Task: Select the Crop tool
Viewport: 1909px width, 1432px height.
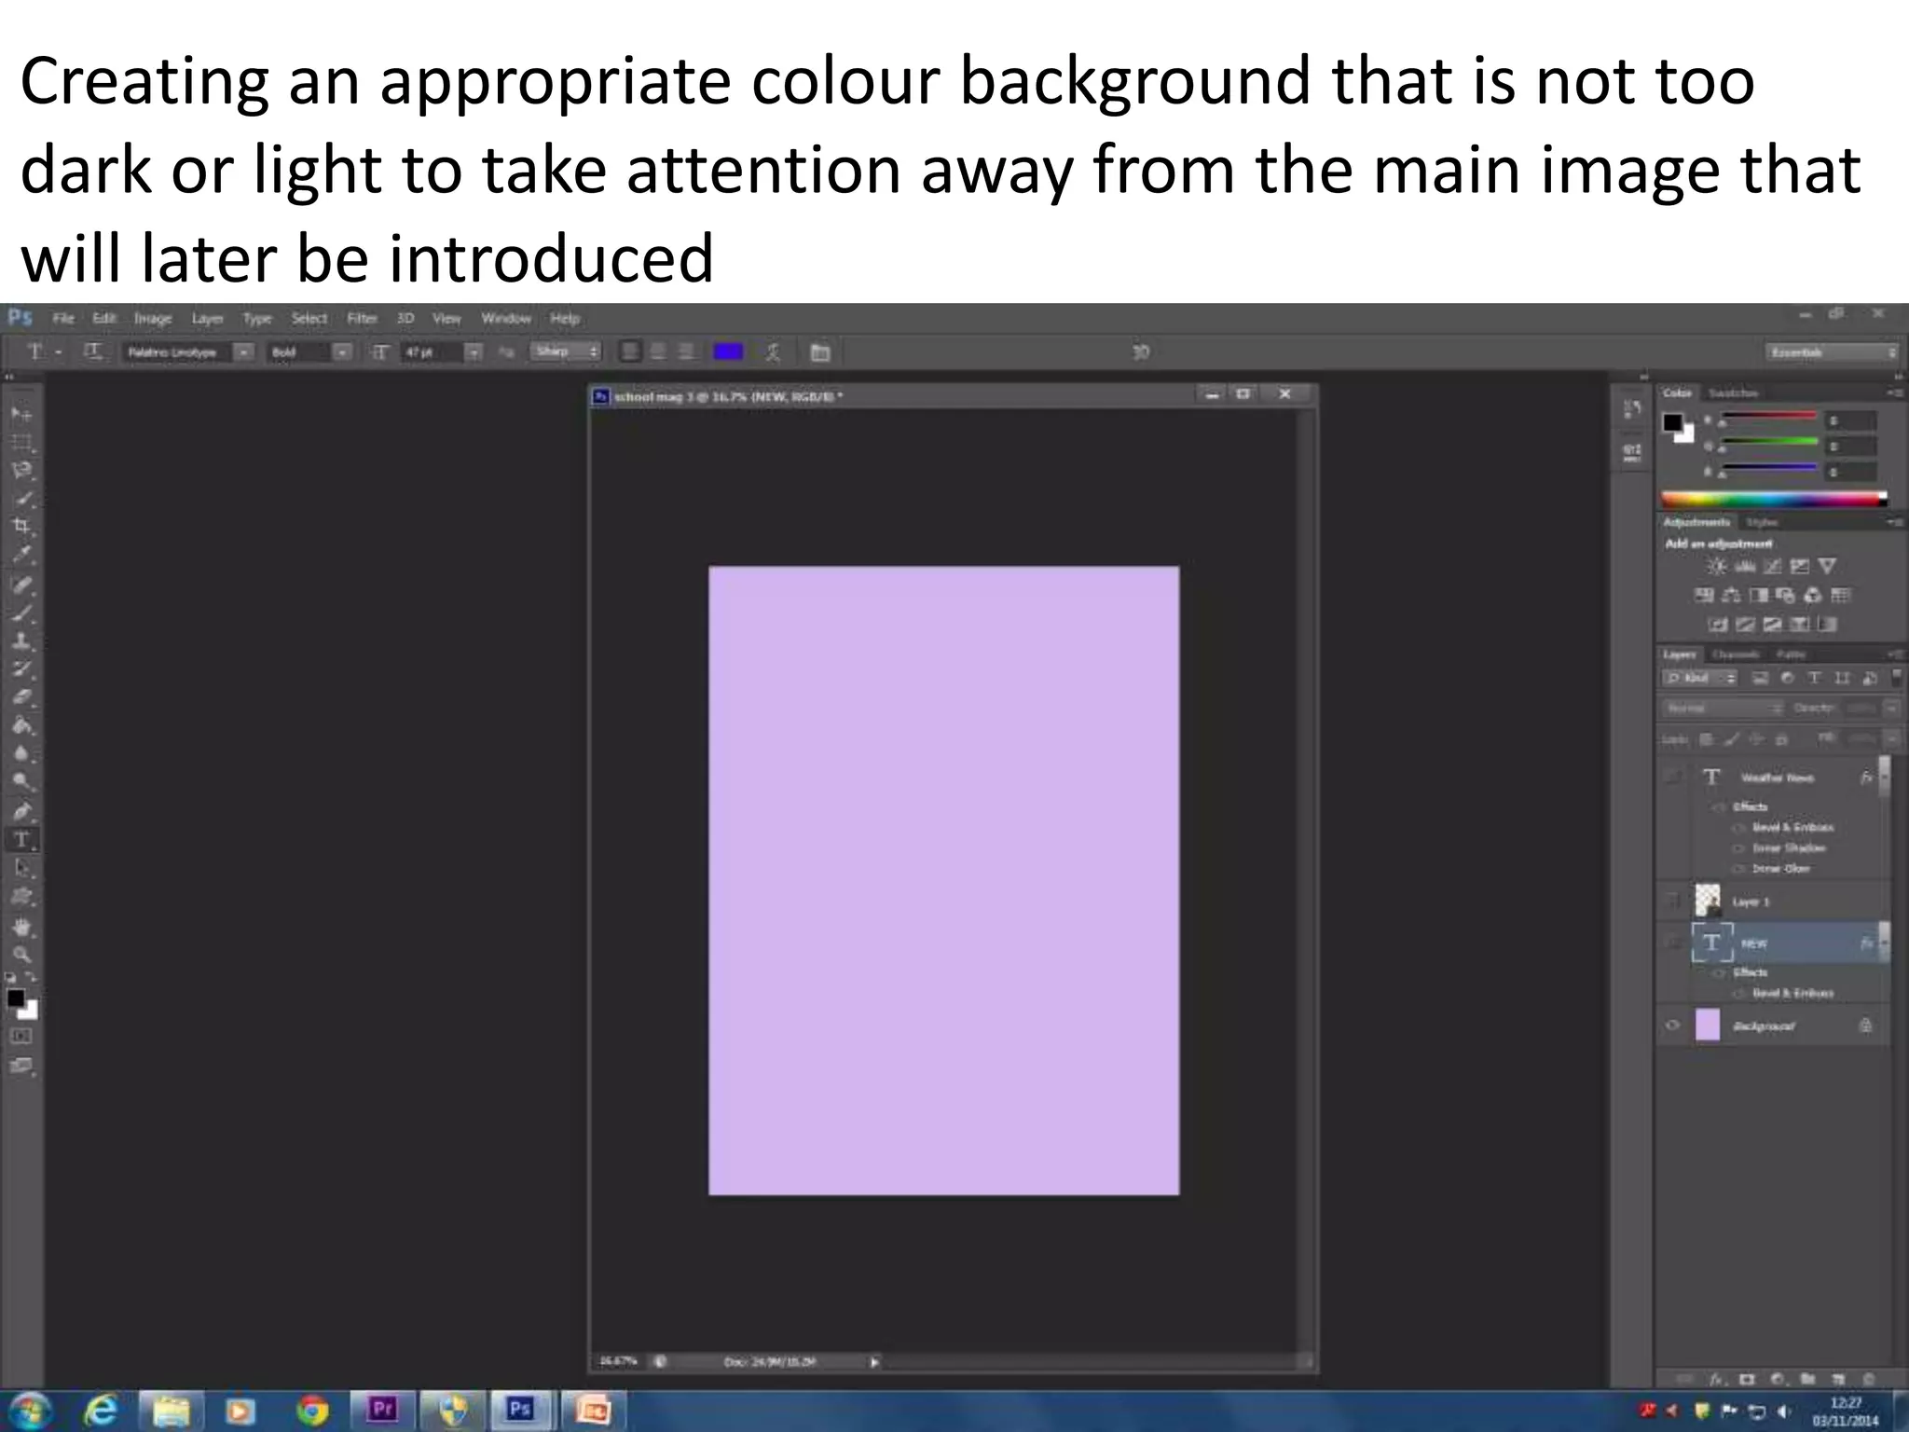Action: click(21, 526)
